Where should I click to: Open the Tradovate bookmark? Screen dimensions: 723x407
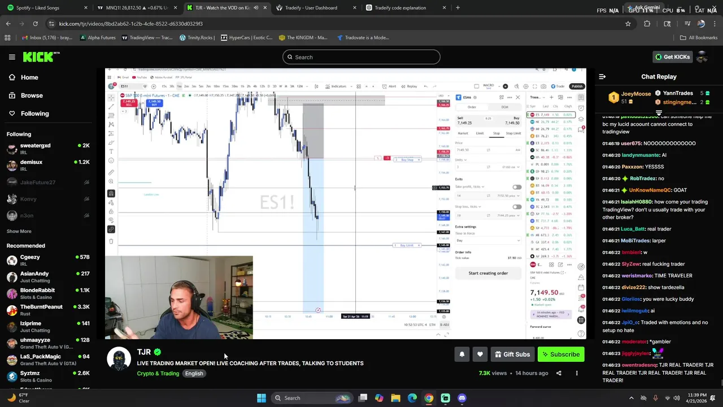[363, 38]
